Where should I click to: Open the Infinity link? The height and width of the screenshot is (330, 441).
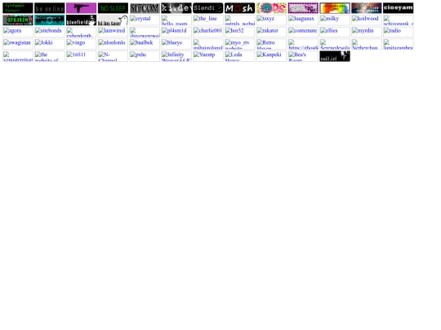[176, 56]
